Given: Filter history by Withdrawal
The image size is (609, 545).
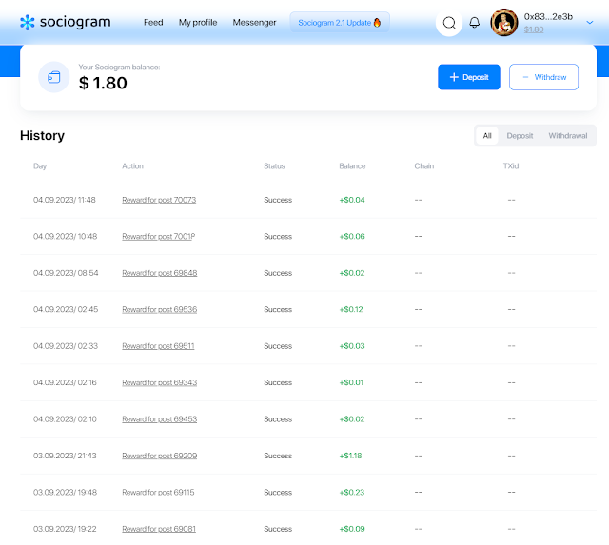Looking at the screenshot, I should pos(568,135).
